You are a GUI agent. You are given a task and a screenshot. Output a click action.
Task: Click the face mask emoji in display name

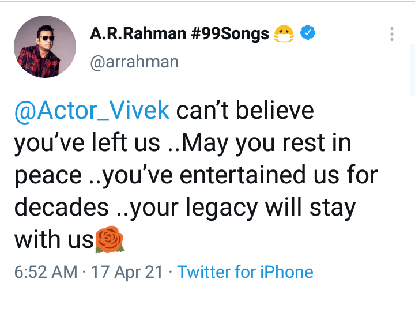[284, 33]
